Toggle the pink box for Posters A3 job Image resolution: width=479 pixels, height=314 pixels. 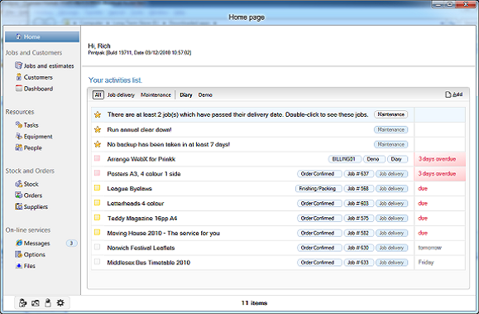(x=97, y=173)
